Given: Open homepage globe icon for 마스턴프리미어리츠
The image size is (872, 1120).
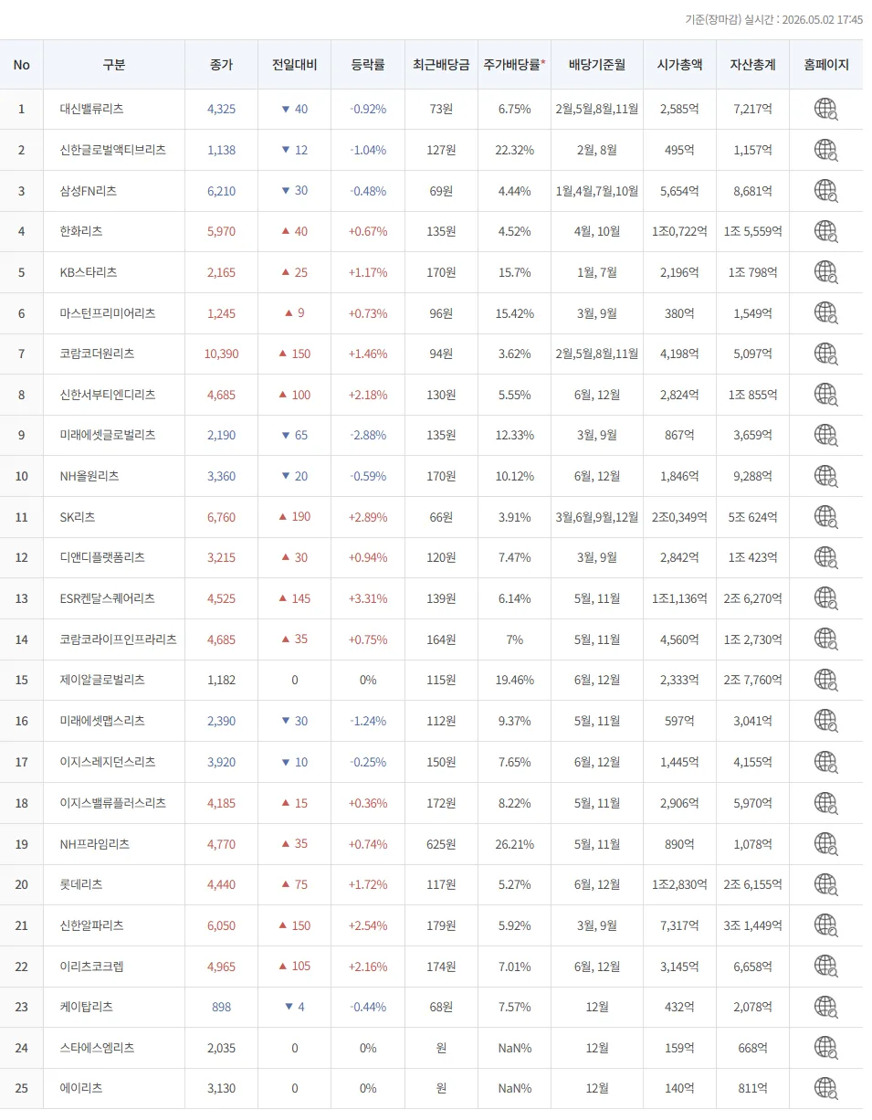Looking at the screenshot, I should [825, 313].
